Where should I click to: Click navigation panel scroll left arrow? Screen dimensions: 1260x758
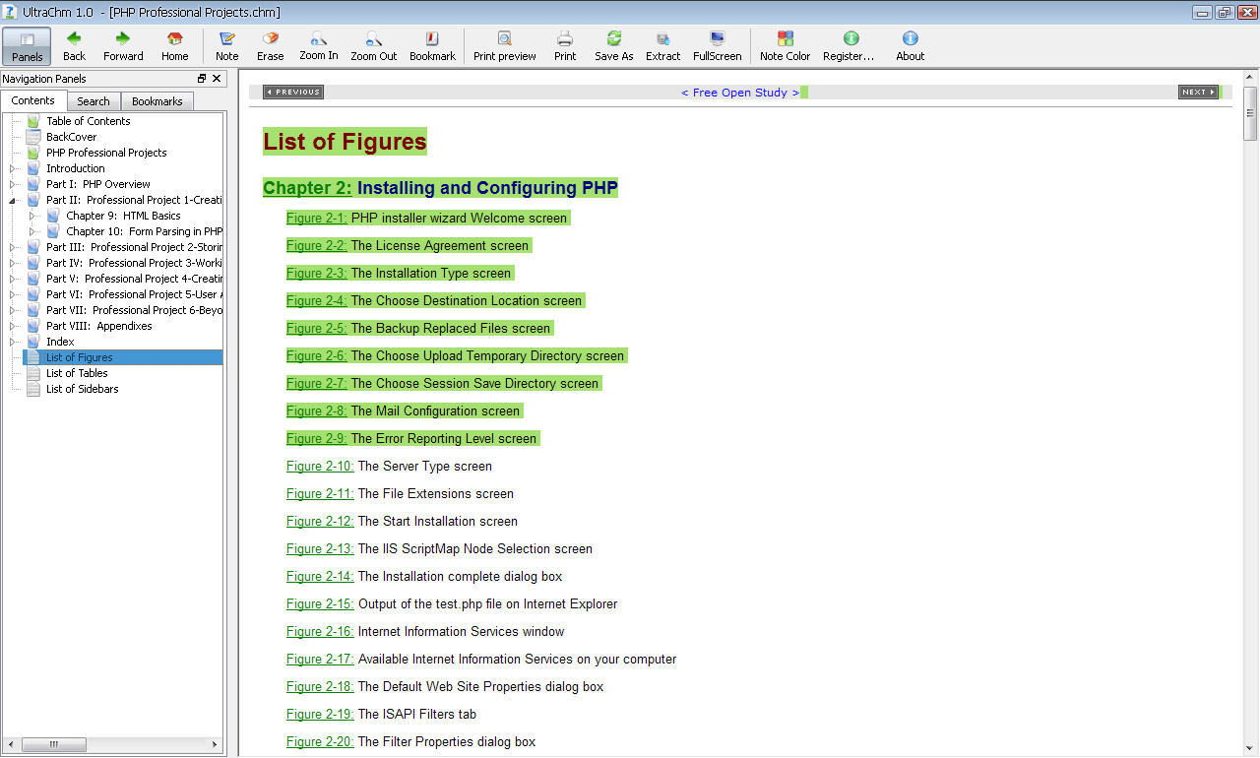(x=12, y=745)
